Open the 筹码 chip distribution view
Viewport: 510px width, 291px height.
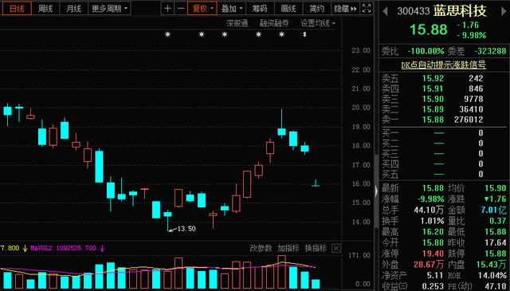pos(260,9)
